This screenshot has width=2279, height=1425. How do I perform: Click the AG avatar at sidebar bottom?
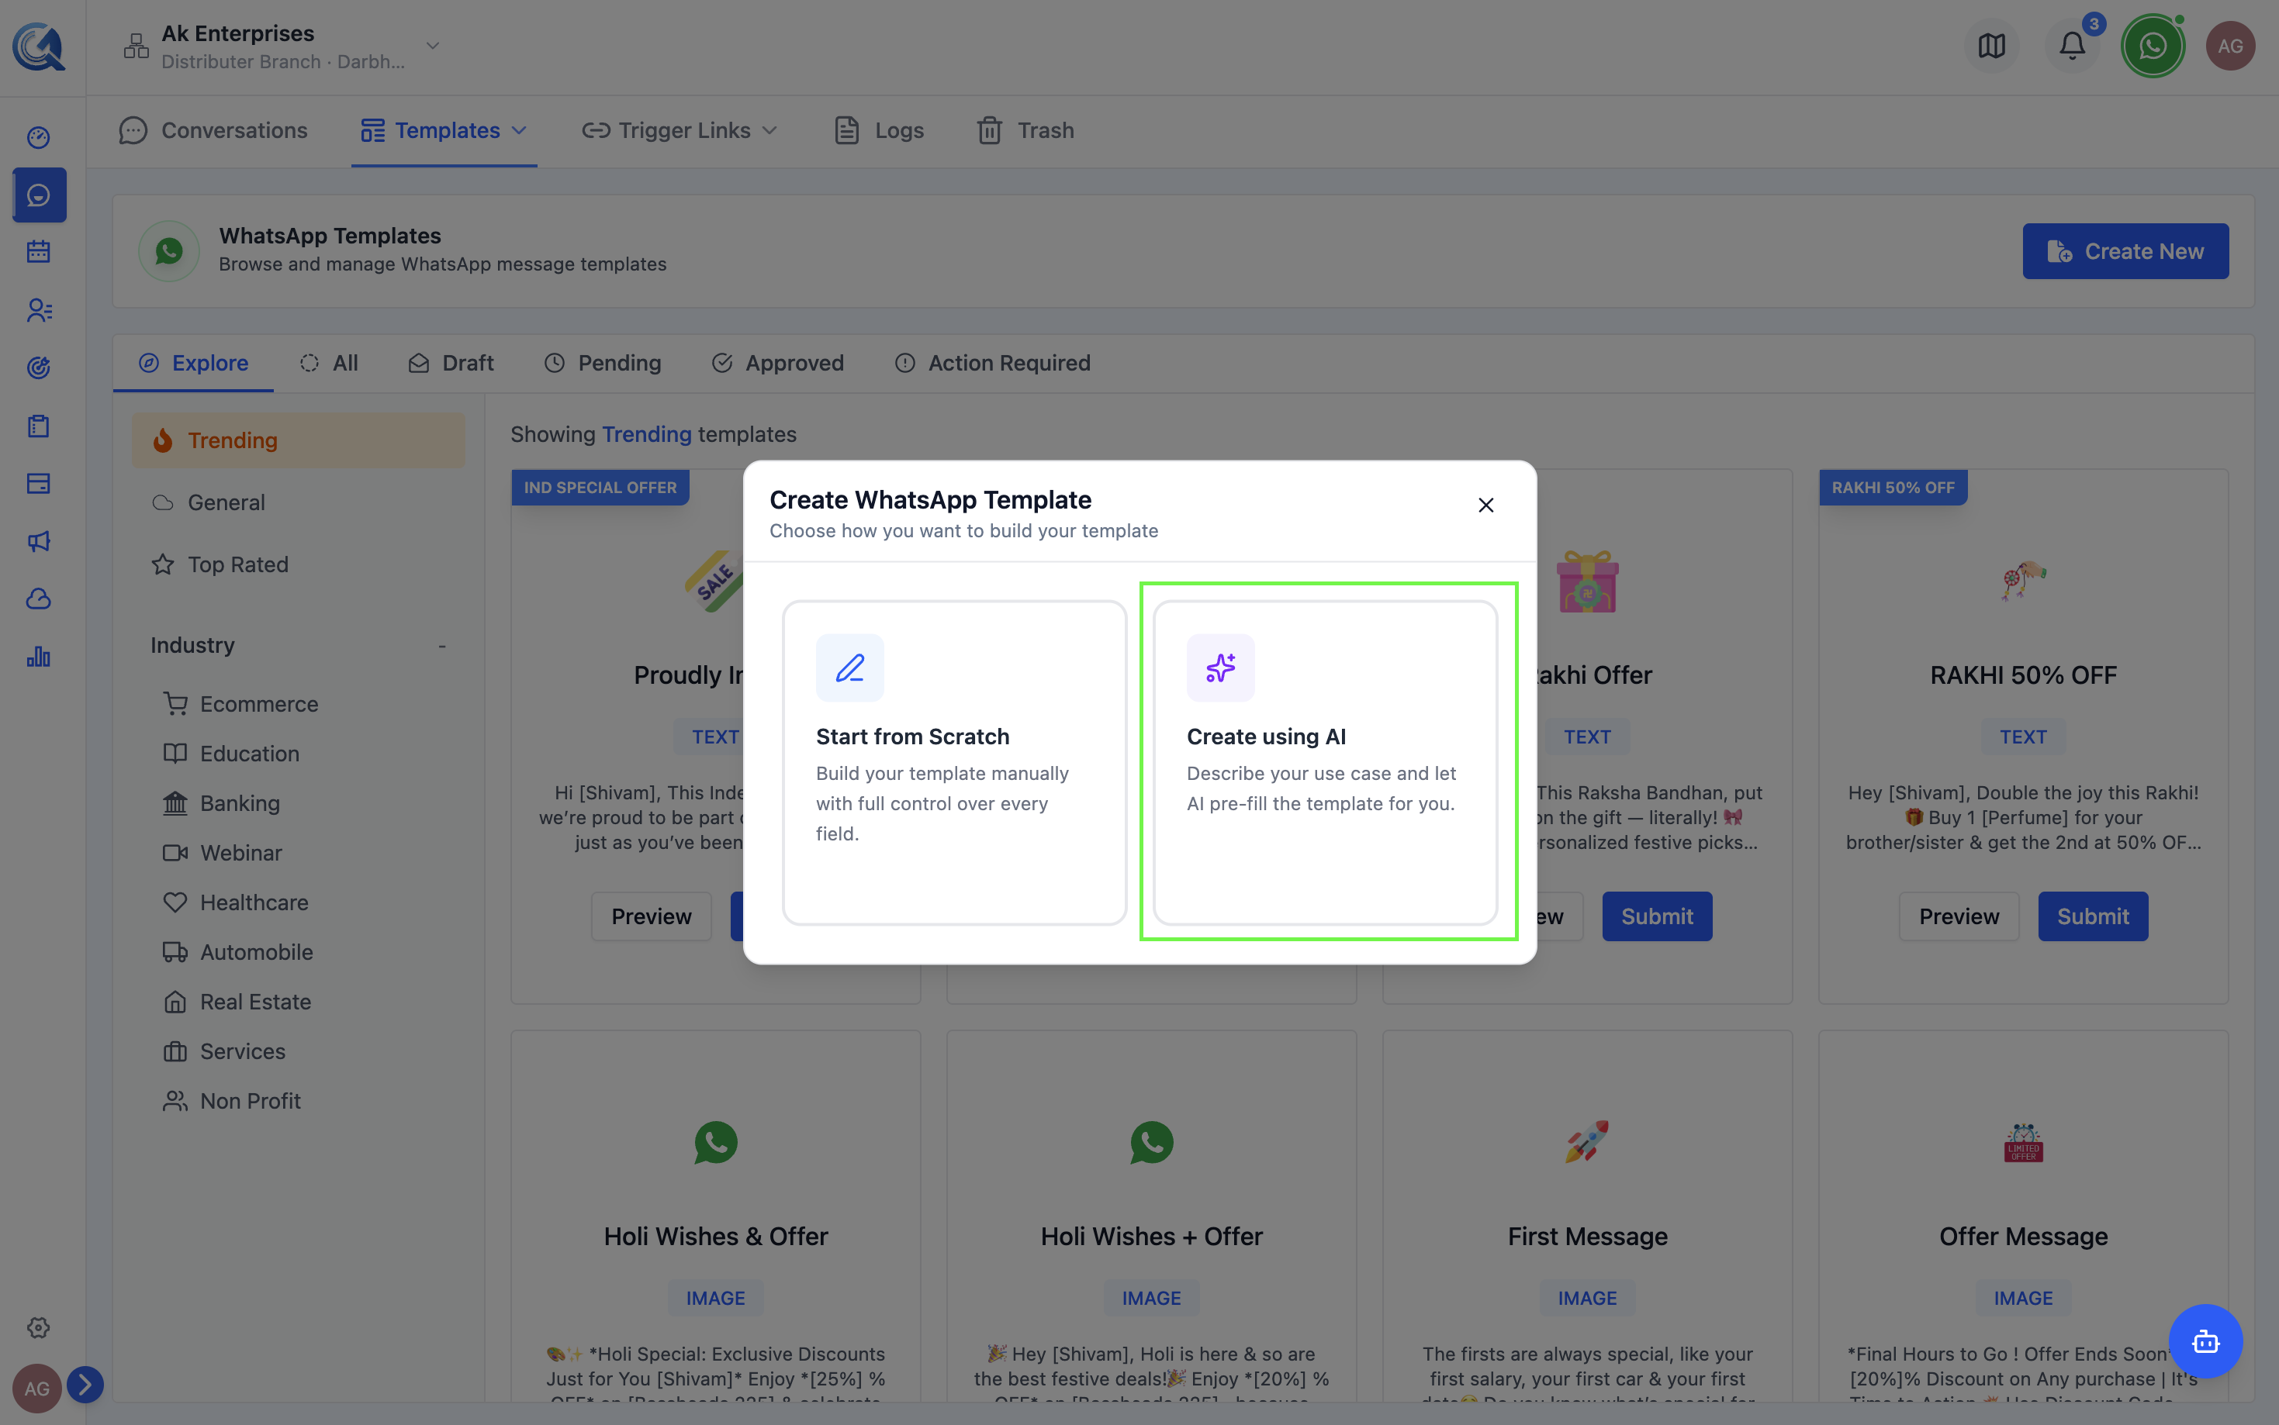pyautogui.click(x=36, y=1389)
